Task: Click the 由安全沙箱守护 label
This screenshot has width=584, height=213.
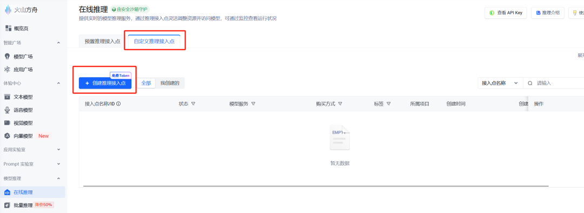Action: pyautogui.click(x=132, y=9)
